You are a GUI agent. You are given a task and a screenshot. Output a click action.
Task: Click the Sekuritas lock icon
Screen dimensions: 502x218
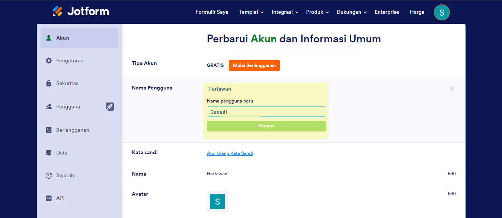coord(49,83)
